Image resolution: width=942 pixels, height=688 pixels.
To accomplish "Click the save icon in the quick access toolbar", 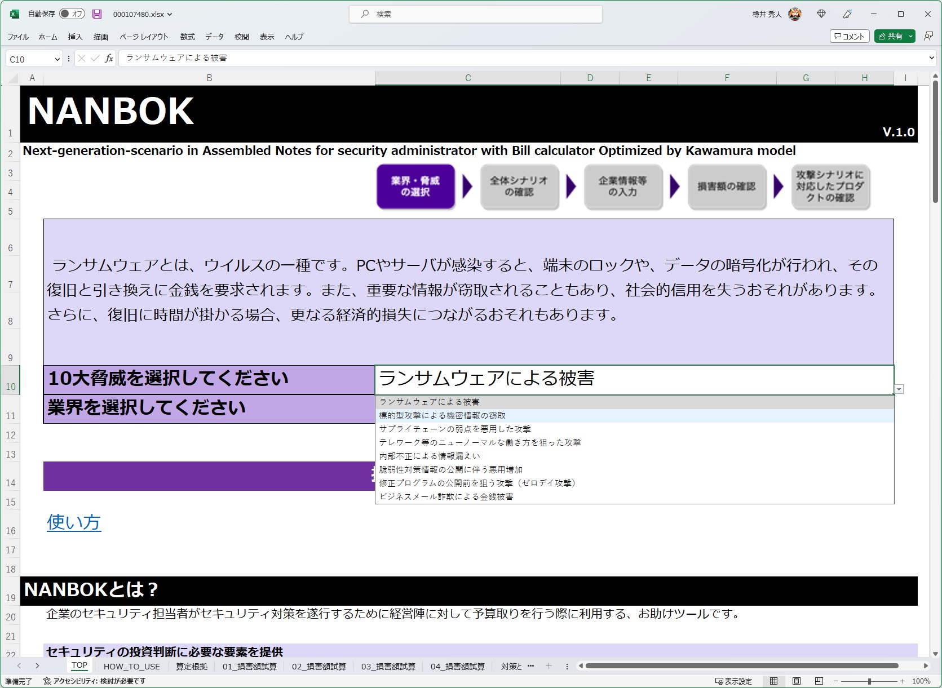I will click(97, 14).
